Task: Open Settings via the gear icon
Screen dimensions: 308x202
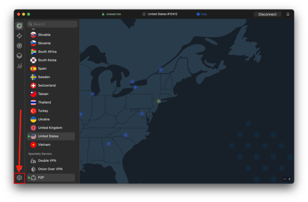Action: tap(19, 178)
